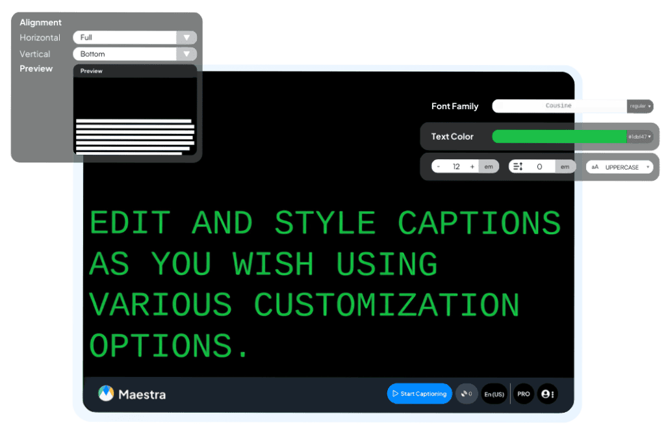
Task: Open the user account menu icon
Action: pos(547,394)
